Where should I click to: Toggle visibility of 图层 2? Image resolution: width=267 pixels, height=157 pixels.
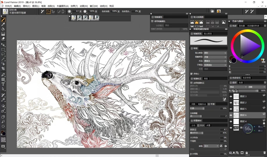[x=231, y=103]
